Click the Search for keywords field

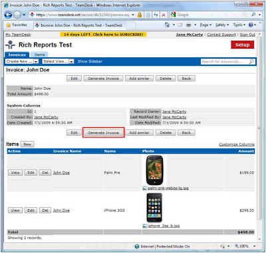click(224, 61)
